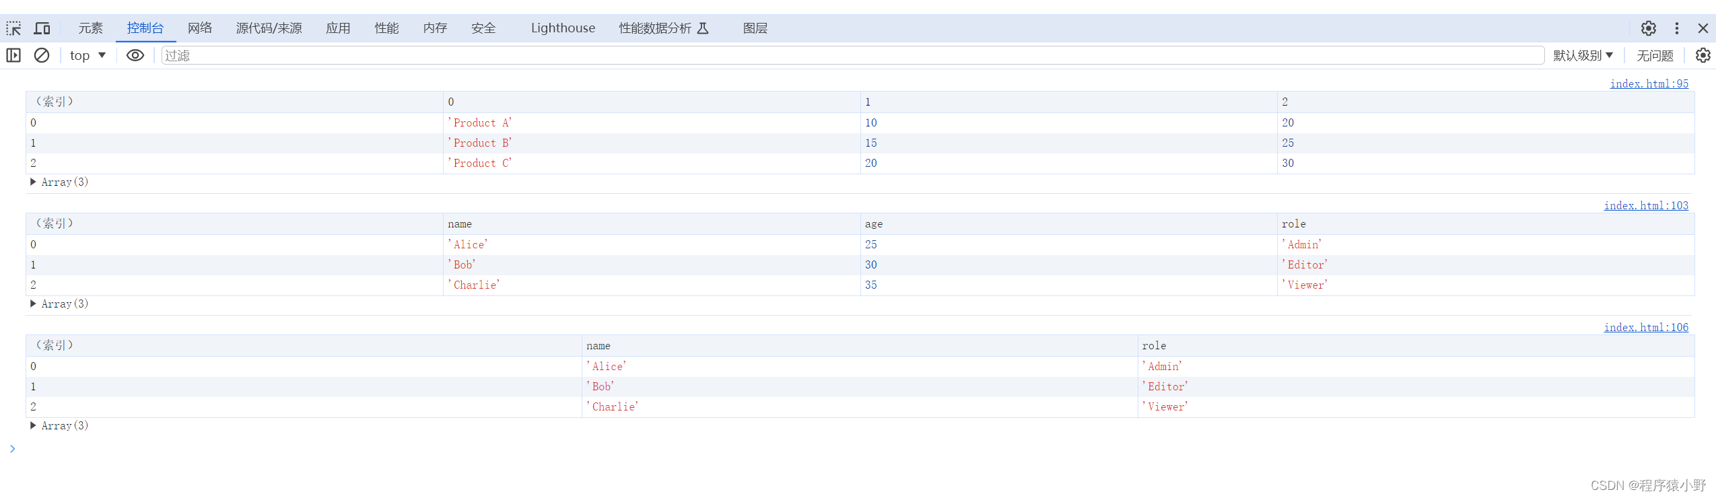The image size is (1716, 498).
Task: Close the DevTools panel
Action: point(1703,28)
